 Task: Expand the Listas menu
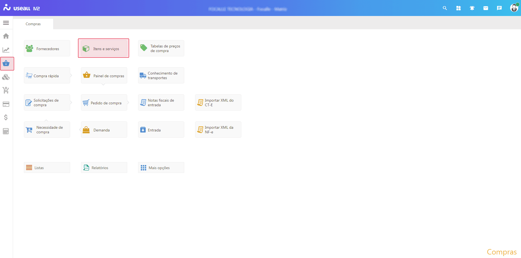[47, 168]
